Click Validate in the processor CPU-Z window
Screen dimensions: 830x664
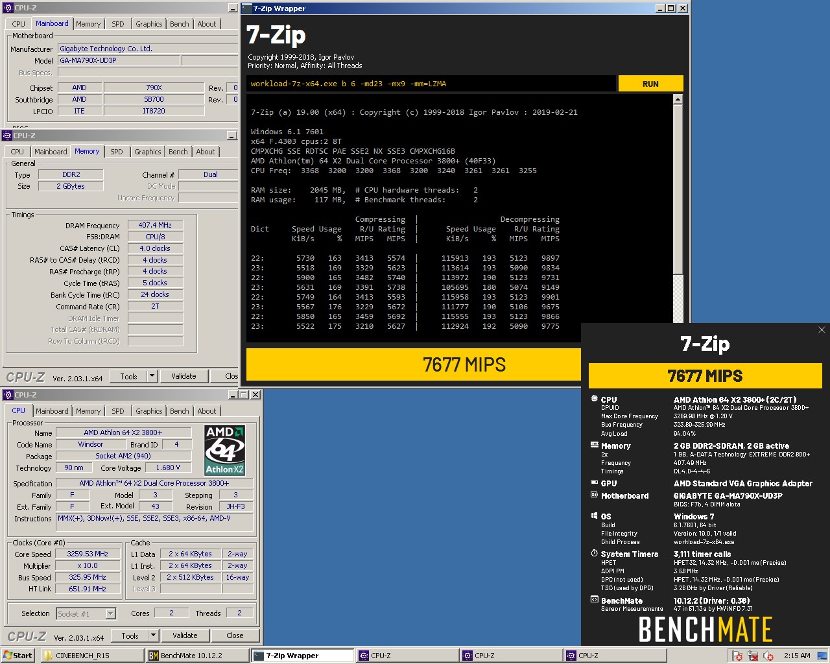coord(185,635)
